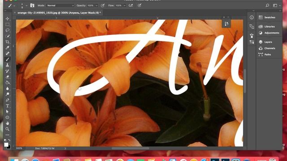Viewport: 287px width, 161px height.
Task: Open the Info panel icon
Action: pos(252,17)
